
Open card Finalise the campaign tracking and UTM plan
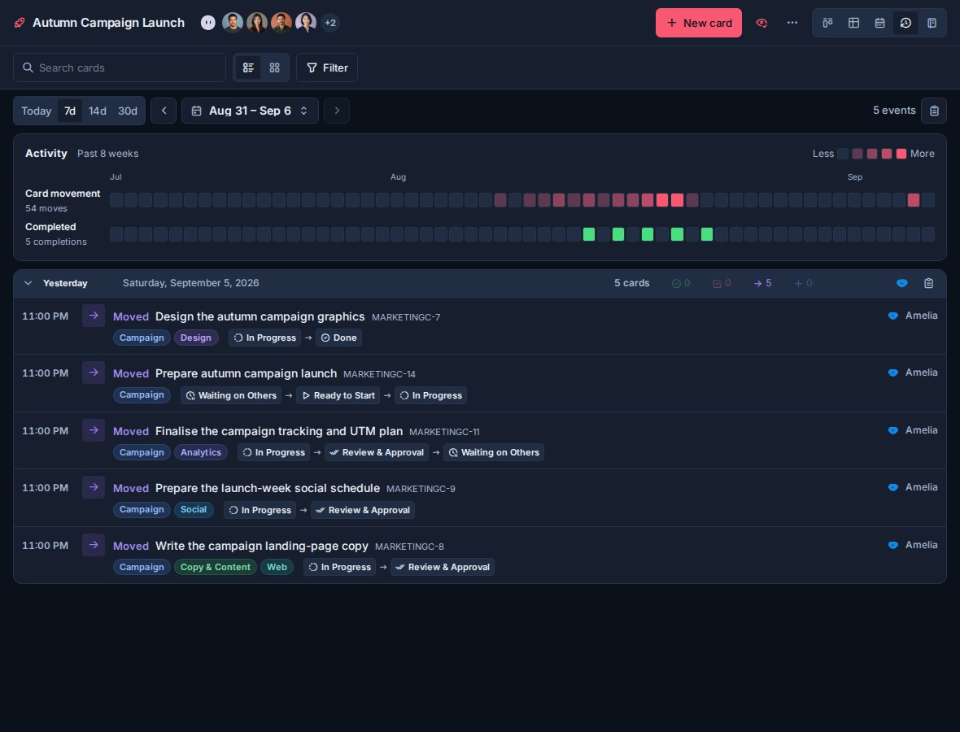(278, 431)
